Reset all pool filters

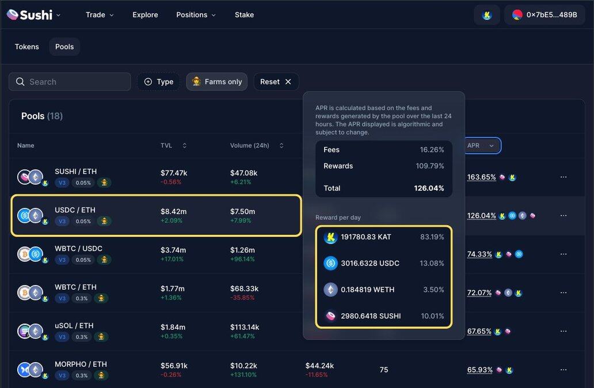[276, 82]
